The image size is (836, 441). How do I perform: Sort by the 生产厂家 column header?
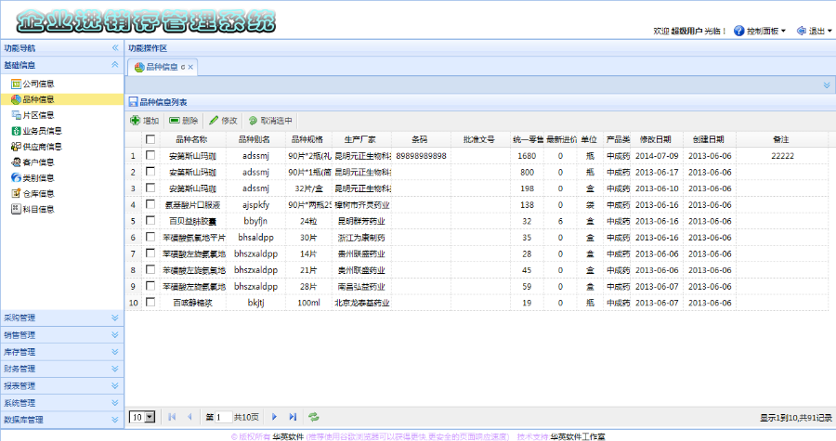pyautogui.click(x=362, y=139)
